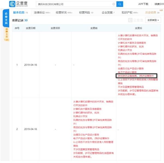Click the 2019-04-16 date in row 2
The width and height of the screenshot is (164, 163).
[31, 129]
